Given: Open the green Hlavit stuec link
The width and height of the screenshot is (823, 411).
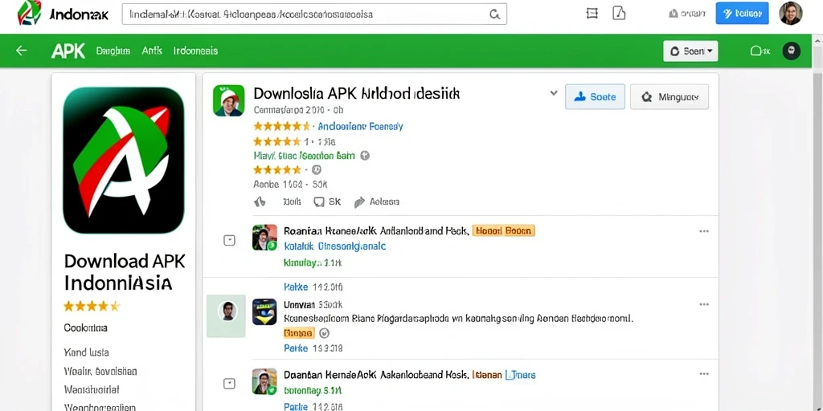Looking at the screenshot, I should [305, 156].
